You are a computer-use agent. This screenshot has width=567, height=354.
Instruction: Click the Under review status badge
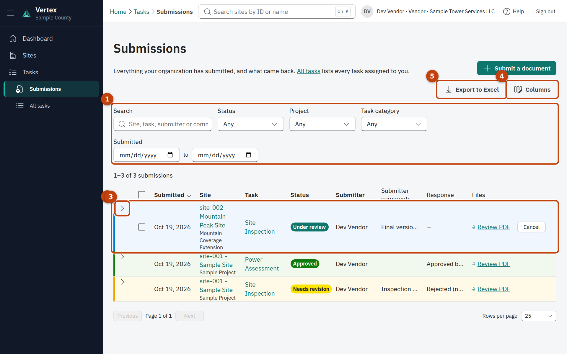tap(309, 227)
